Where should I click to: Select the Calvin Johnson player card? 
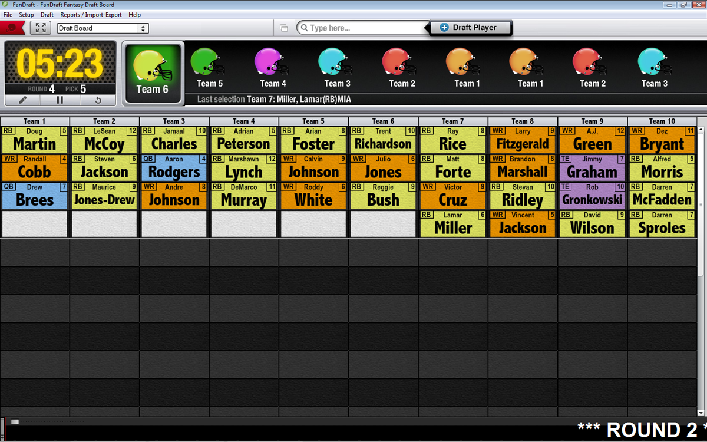[x=313, y=168]
